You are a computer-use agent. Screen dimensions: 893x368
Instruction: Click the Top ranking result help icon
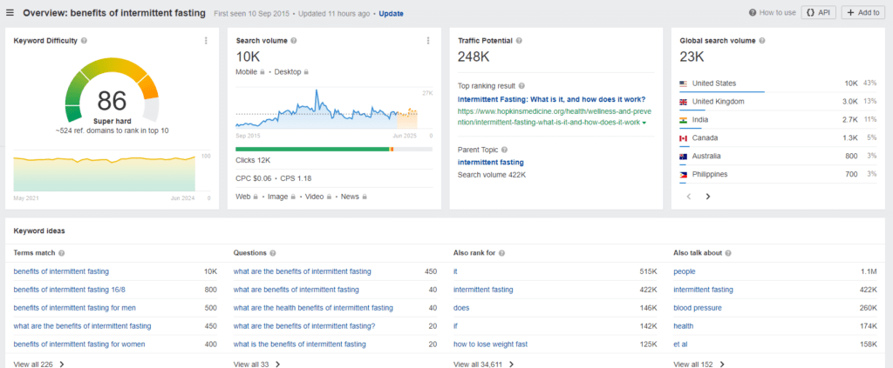(x=521, y=86)
